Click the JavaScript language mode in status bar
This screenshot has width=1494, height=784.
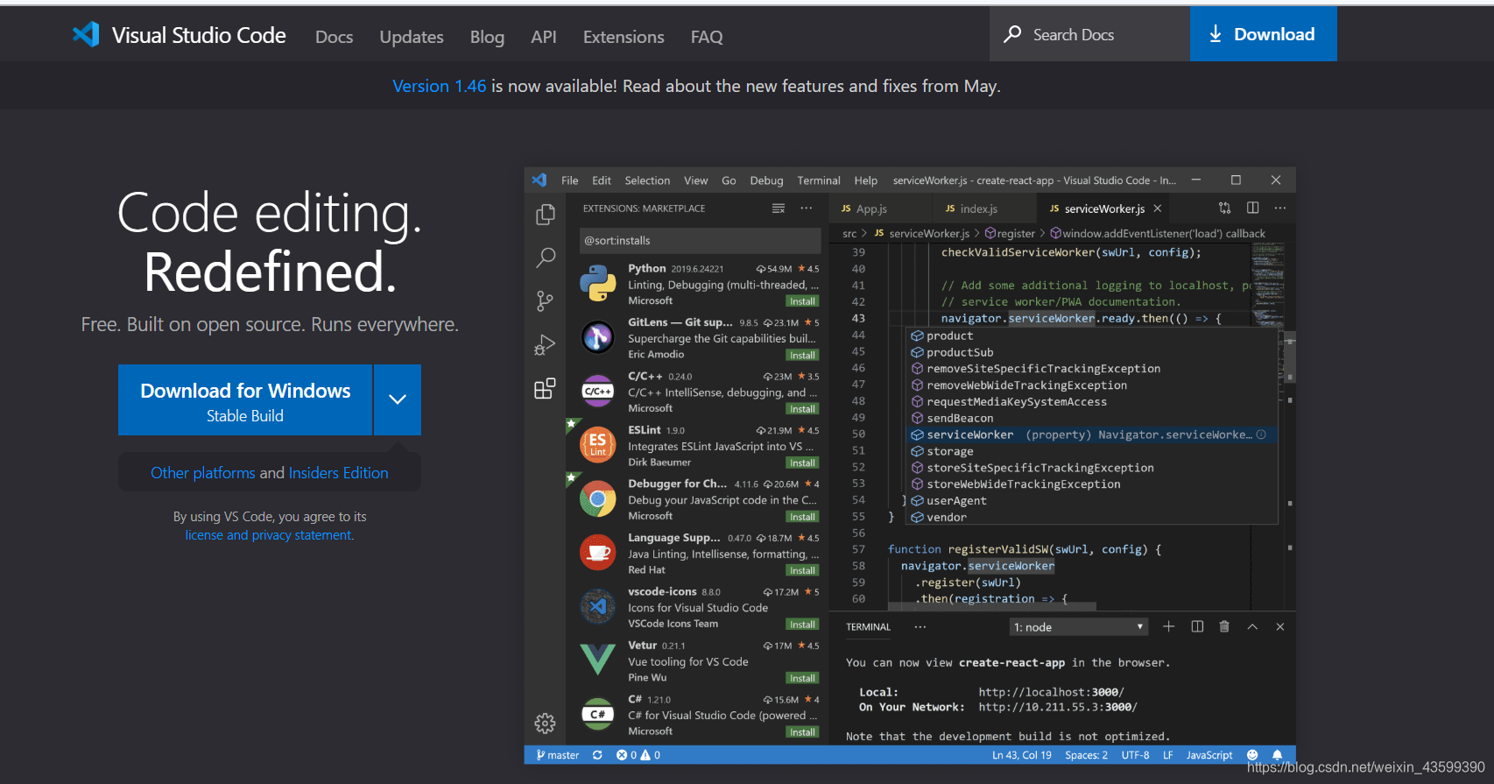point(1209,755)
